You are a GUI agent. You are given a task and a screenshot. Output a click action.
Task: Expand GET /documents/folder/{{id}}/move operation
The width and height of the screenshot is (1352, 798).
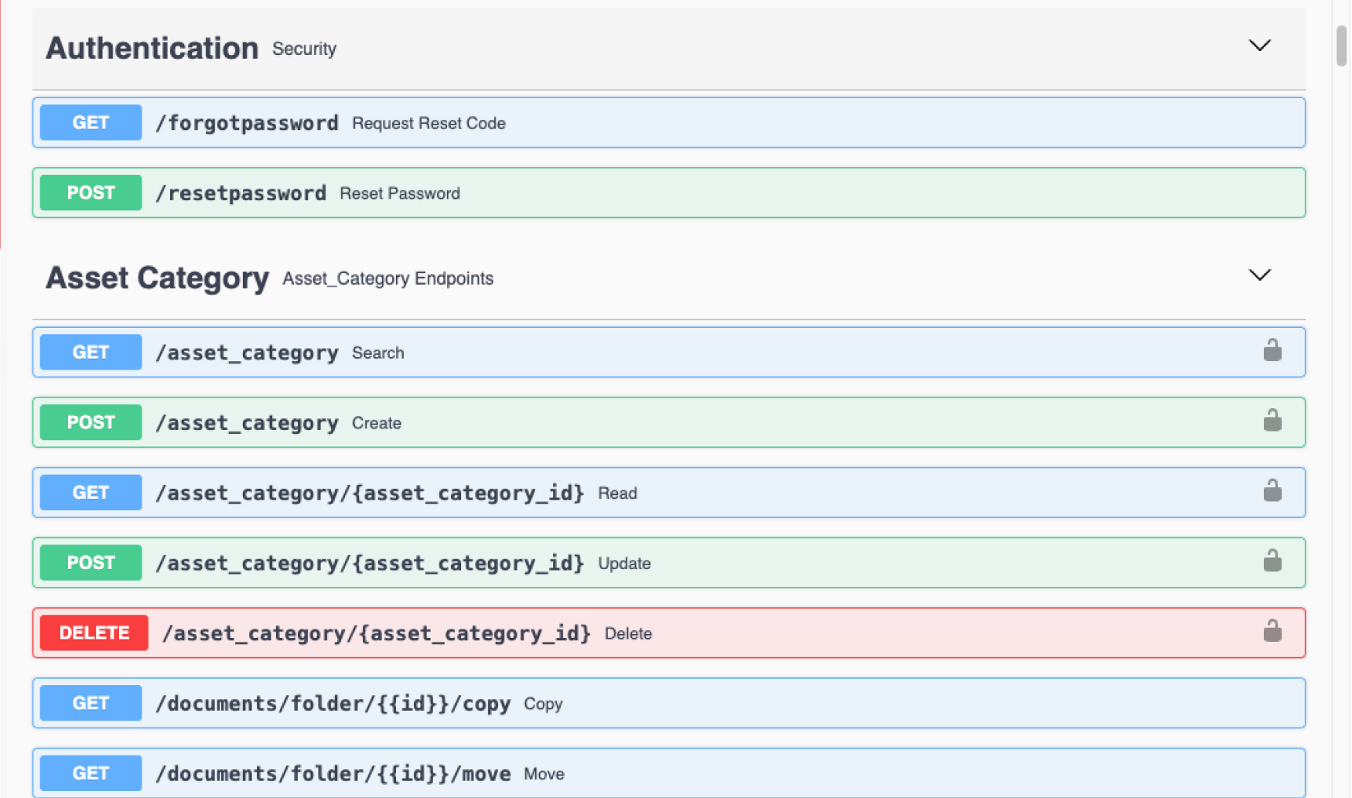(669, 772)
